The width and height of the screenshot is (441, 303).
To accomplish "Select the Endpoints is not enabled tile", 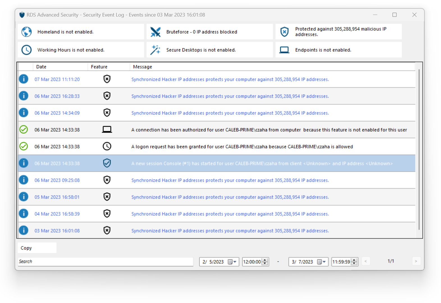I will coord(339,50).
